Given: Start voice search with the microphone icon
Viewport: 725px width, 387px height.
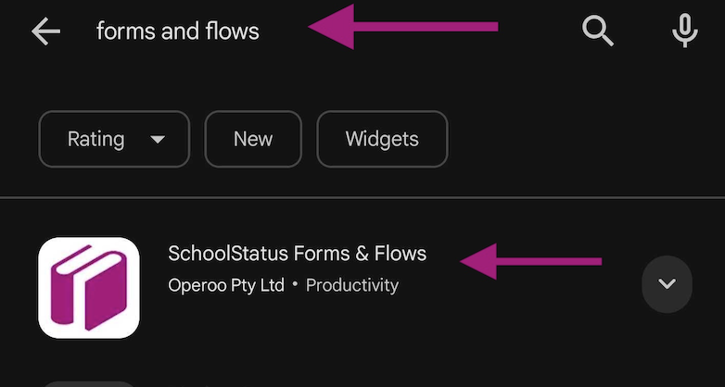Looking at the screenshot, I should [684, 31].
